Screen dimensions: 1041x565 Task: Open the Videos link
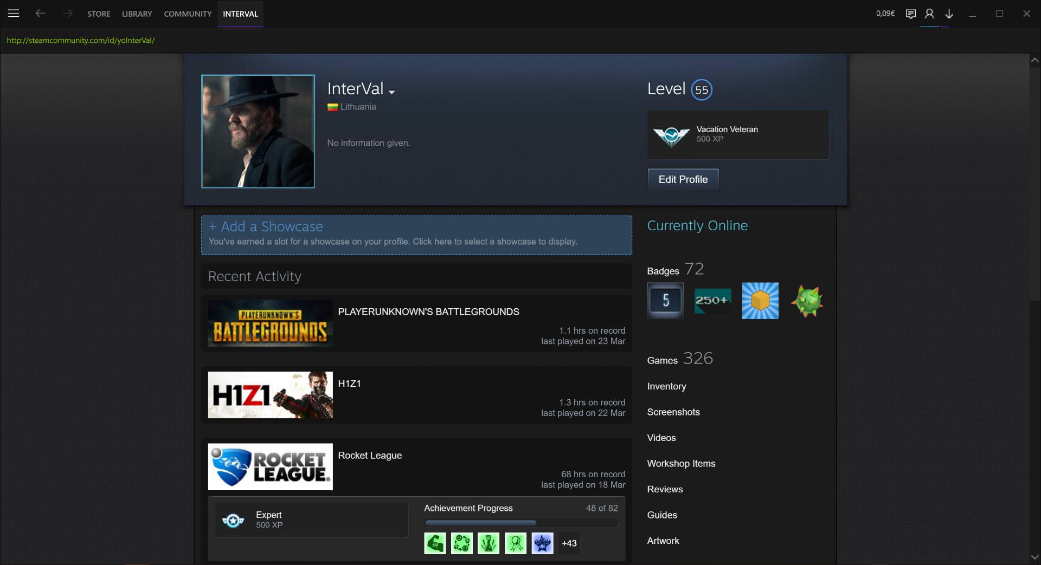click(x=661, y=438)
